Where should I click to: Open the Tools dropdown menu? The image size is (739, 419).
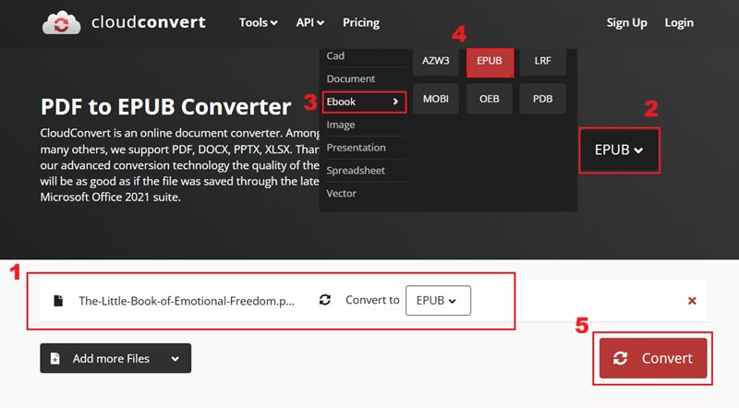click(258, 22)
